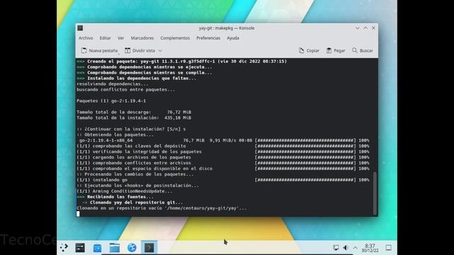Click the Konsole window icon in title bar
Screen dimensions: 454x255
tap(80, 28)
